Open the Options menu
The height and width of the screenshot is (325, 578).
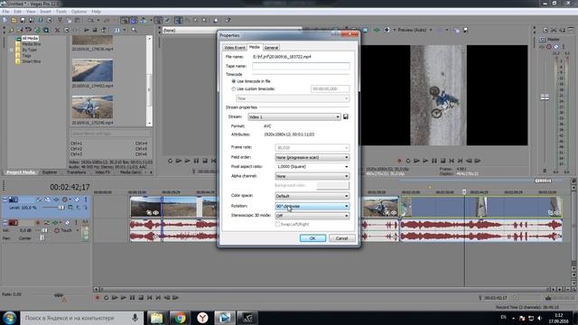[x=79, y=12]
